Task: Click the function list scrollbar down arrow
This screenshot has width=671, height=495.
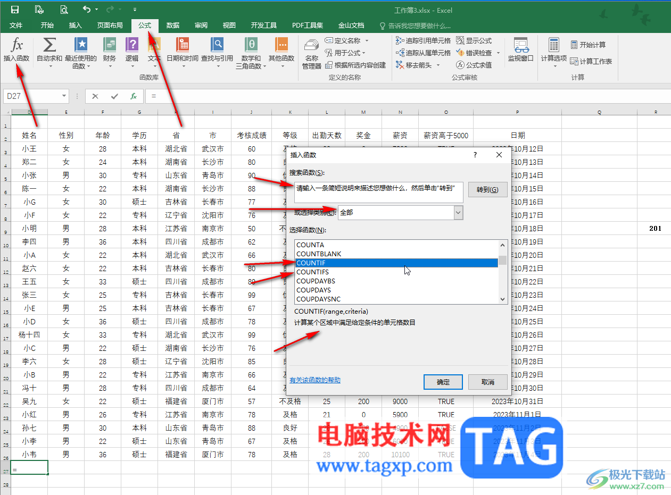Action: pos(502,299)
